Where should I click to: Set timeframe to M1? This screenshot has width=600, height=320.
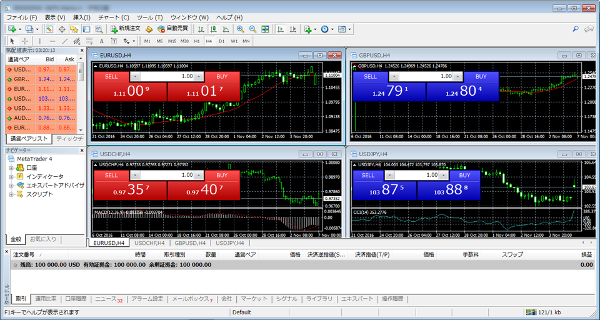[x=147, y=41]
